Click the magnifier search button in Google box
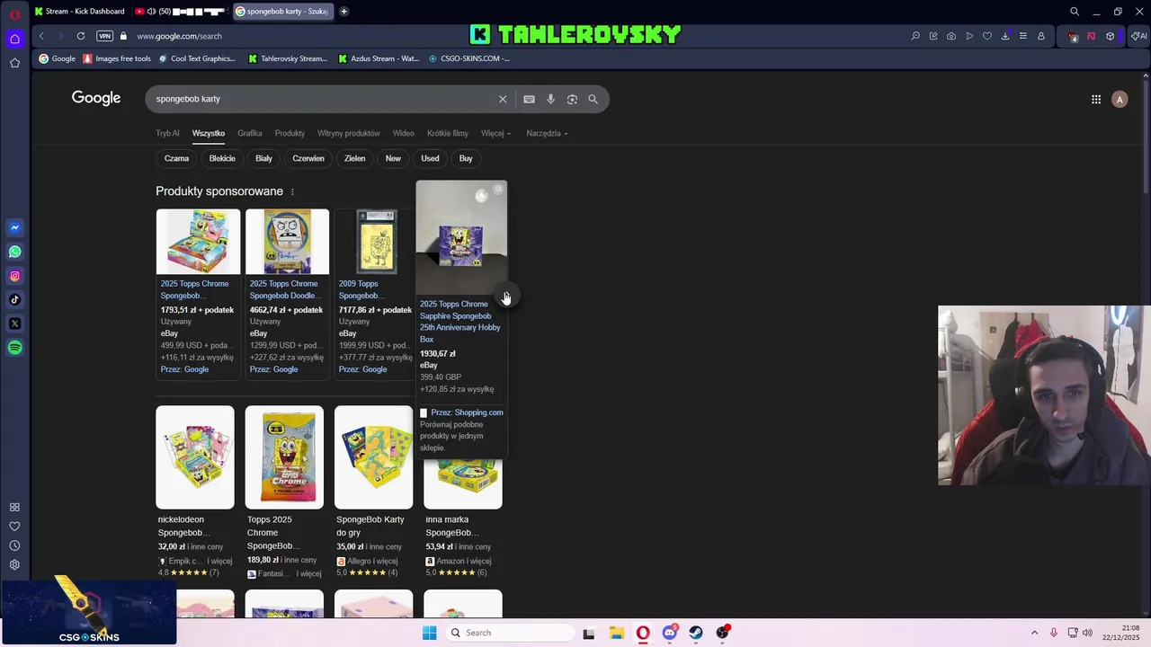The height and width of the screenshot is (647, 1151). (x=593, y=99)
